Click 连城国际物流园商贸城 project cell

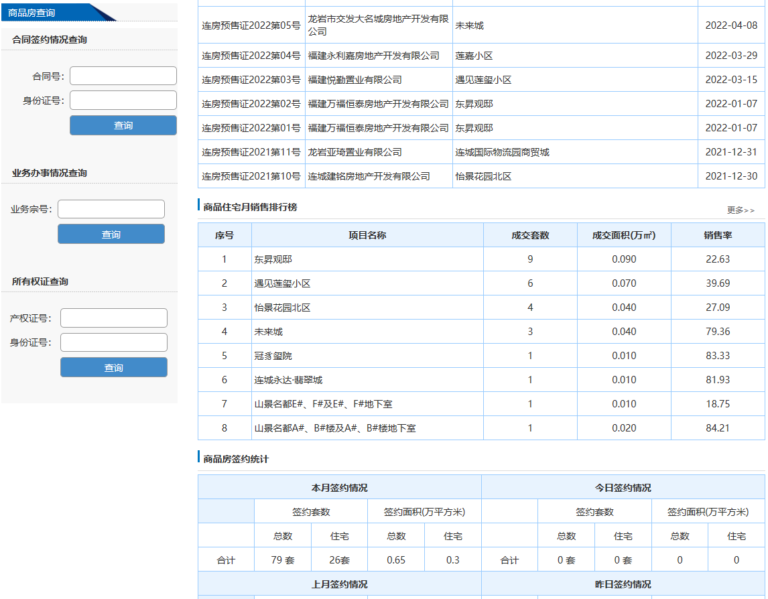[x=502, y=152]
